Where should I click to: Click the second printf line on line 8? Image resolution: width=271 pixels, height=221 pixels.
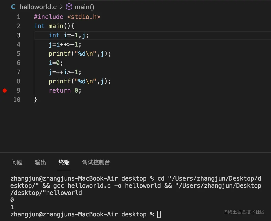click(80, 81)
